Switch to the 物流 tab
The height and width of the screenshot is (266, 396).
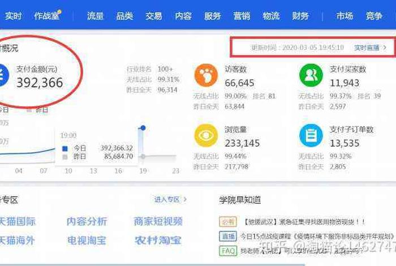coord(271,16)
